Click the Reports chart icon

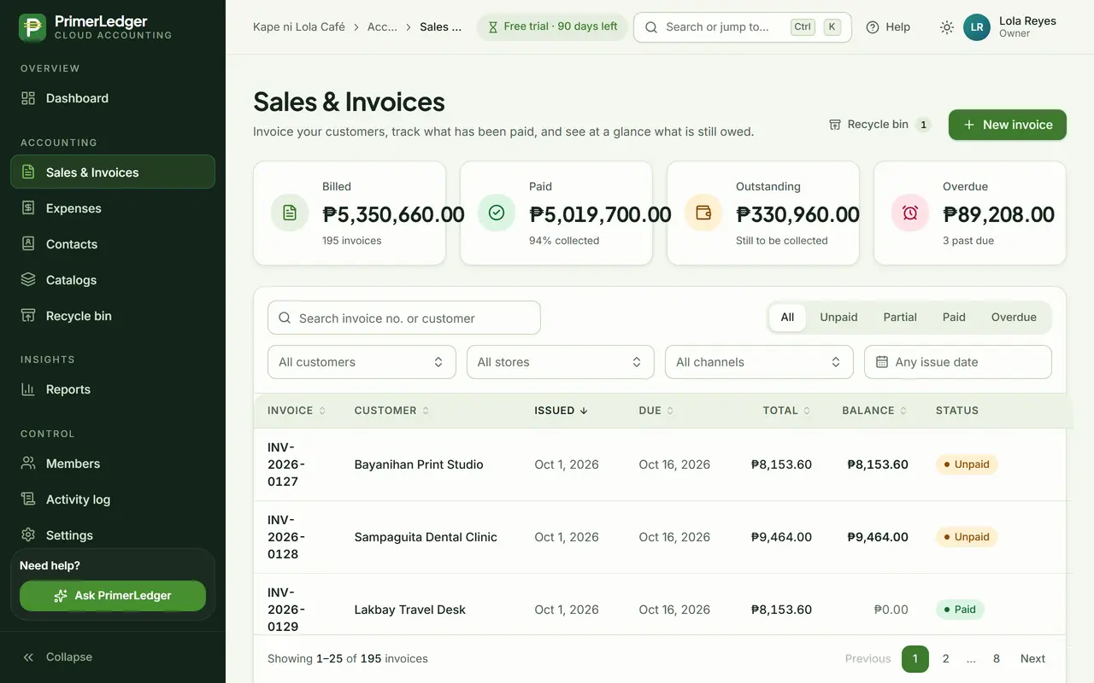28,389
